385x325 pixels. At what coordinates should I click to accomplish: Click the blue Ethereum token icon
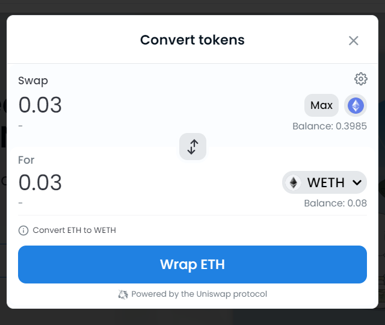point(356,105)
